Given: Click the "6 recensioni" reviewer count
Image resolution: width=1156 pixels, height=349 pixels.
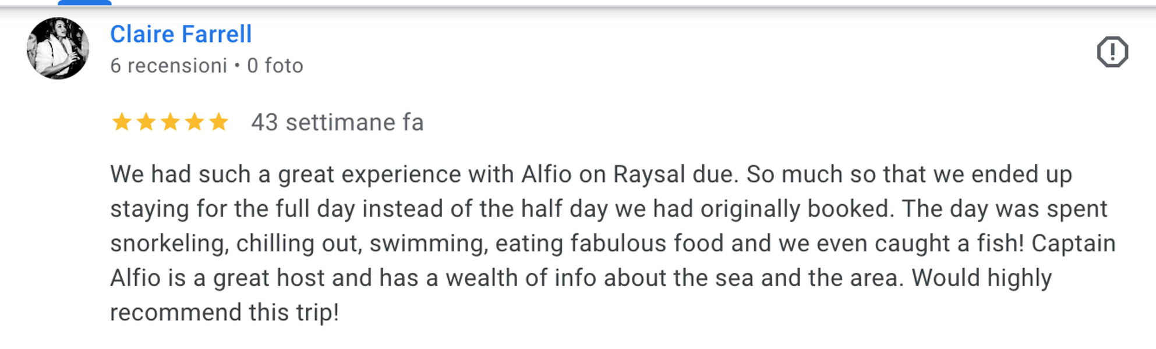Looking at the screenshot, I should coord(168,66).
